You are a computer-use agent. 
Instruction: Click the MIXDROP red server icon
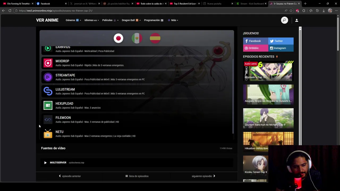click(x=48, y=63)
